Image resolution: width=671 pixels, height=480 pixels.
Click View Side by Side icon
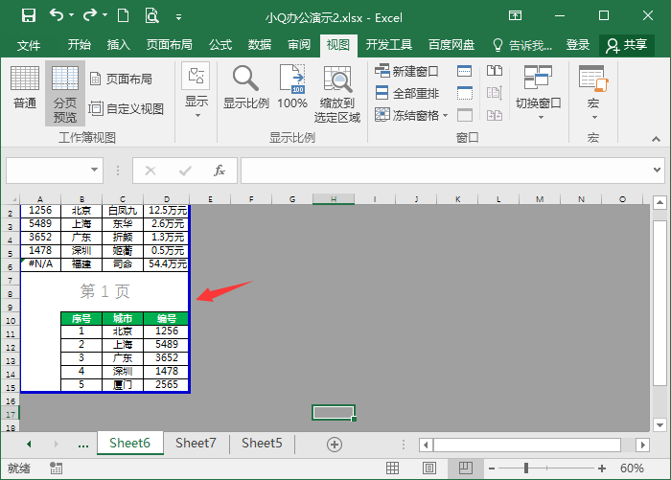tap(495, 71)
